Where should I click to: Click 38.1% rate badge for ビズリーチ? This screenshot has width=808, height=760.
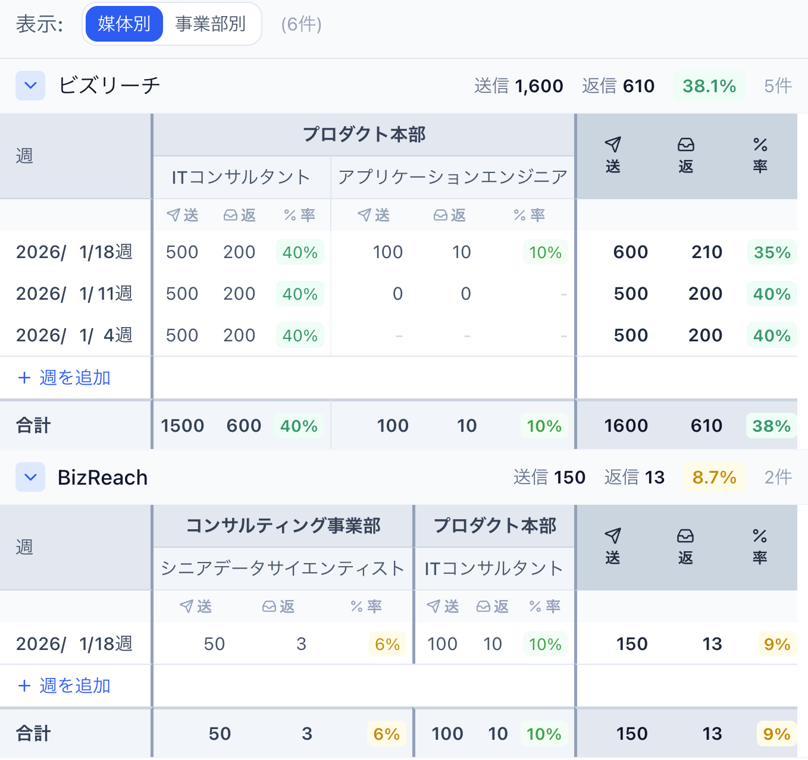[x=709, y=86]
